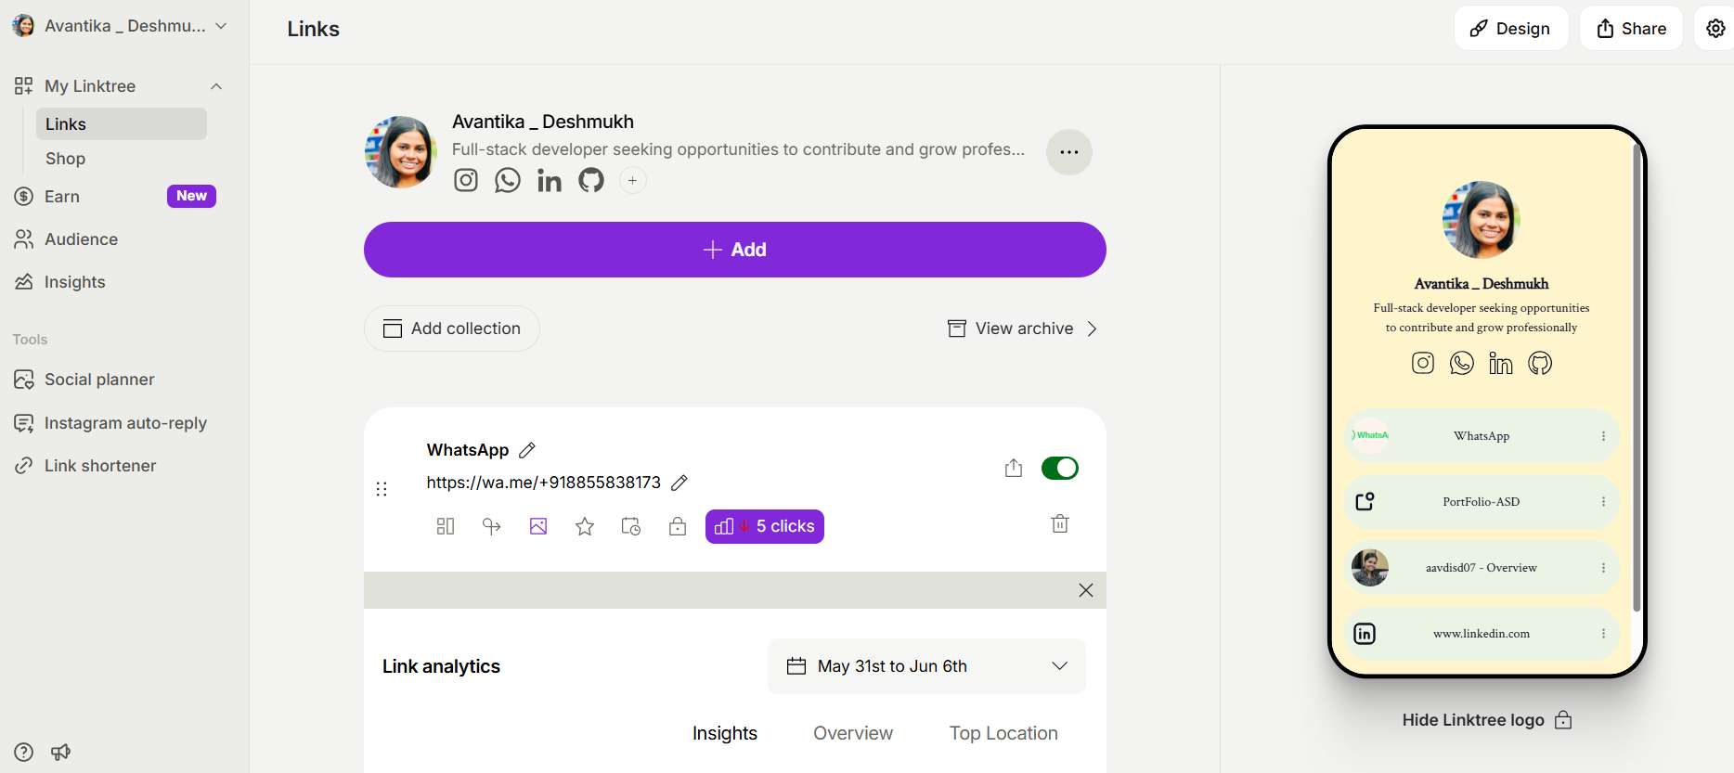The width and height of the screenshot is (1734, 773).
Task: Click the share icon on WhatsApp link card
Action: click(x=1014, y=469)
